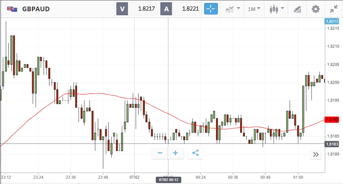Click the blue current price label 1,8217
The width and height of the screenshot is (343, 184).
click(332, 21)
